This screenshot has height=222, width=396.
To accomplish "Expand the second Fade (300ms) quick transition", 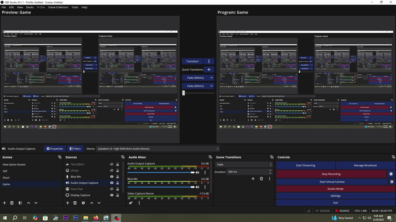I will click(198, 86).
